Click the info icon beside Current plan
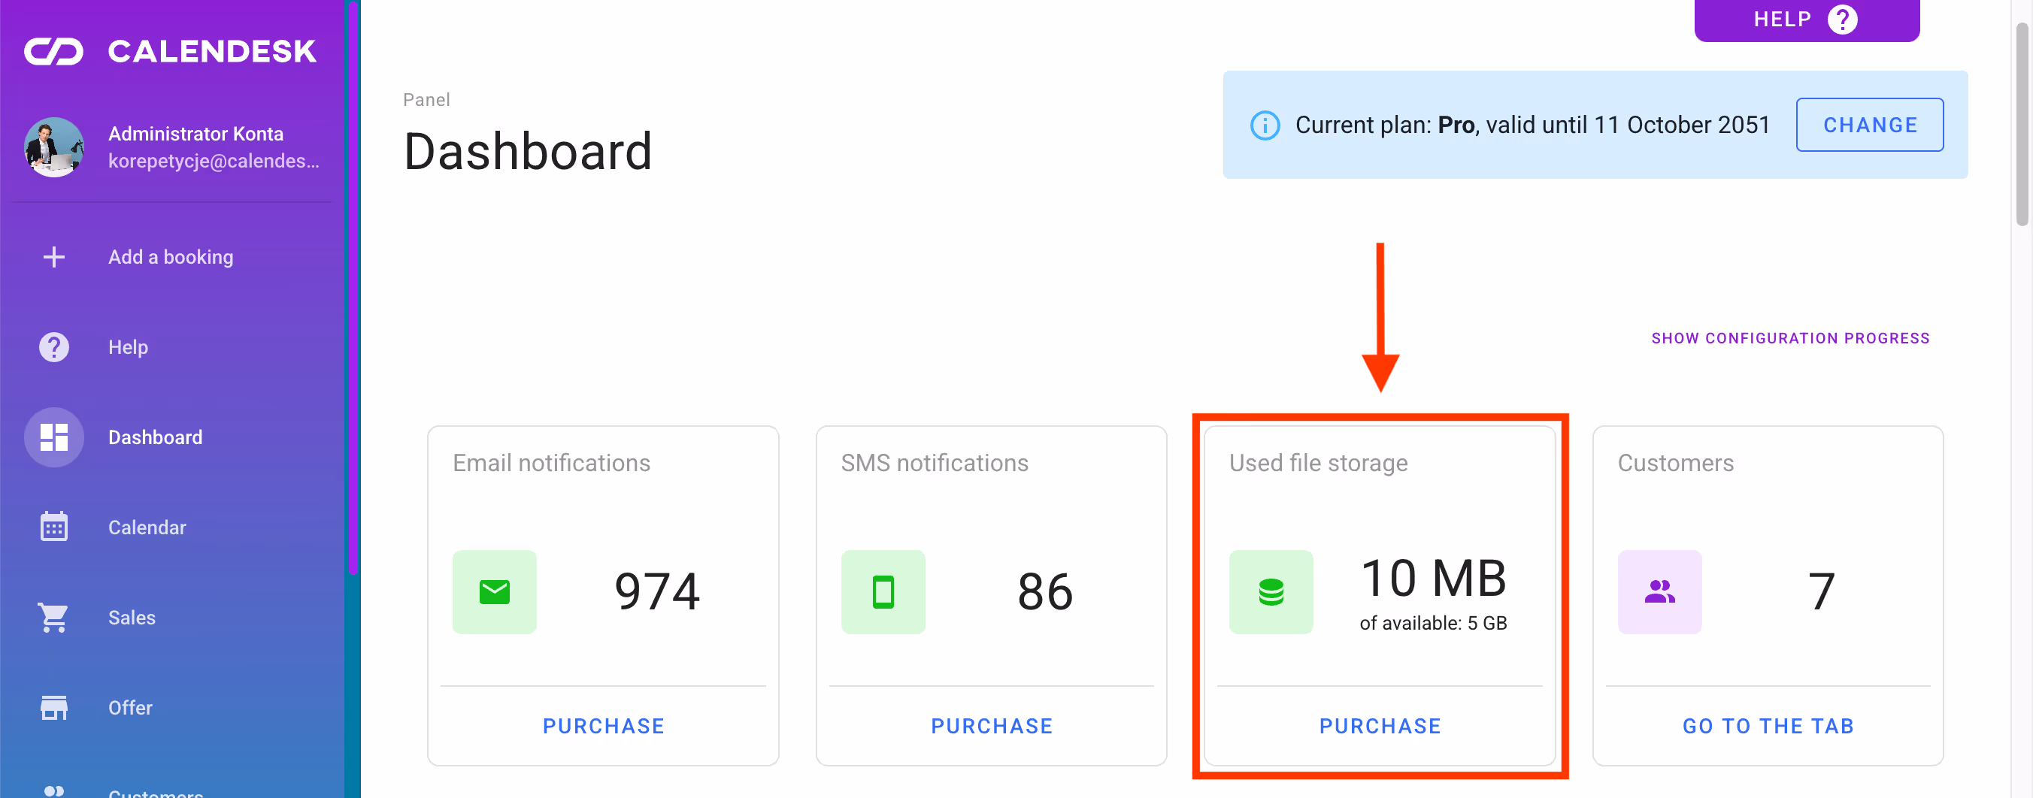 (1265, 125)
